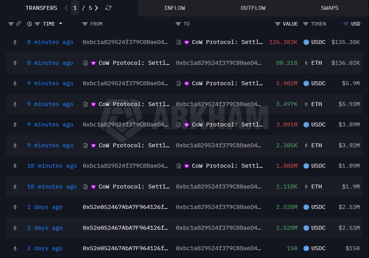This screenshot has width=369, height=258.
Task: Click USD amount $136.02K
Action: coord(345,63)
